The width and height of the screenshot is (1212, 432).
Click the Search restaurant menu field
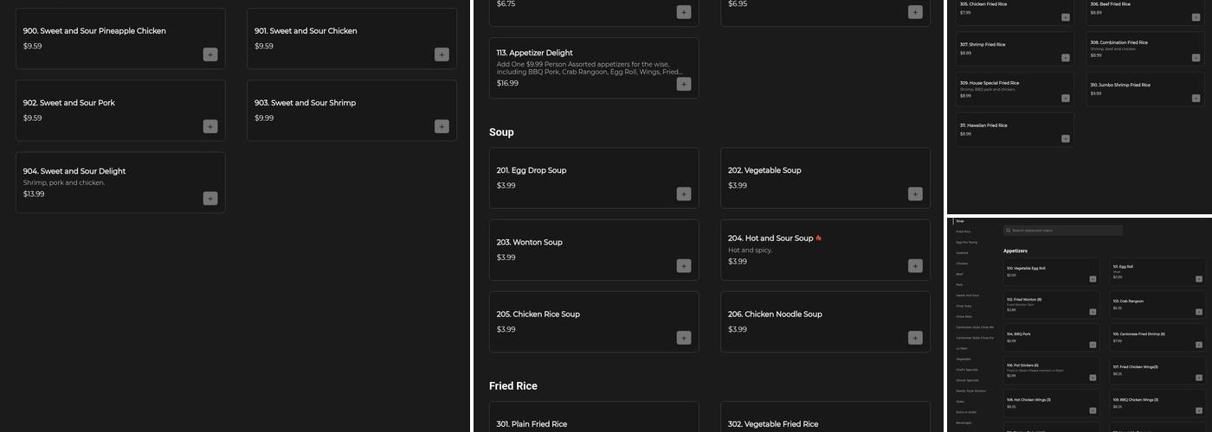point(1065,231)
